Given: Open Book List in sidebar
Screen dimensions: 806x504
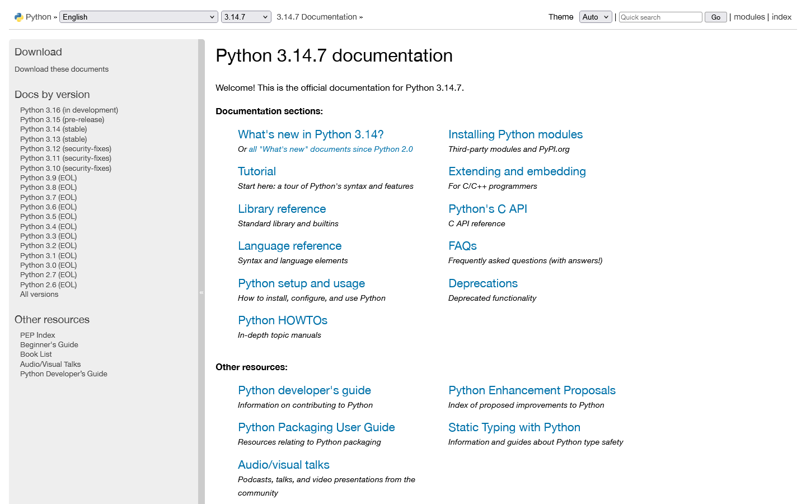Looking at the screenshot, I should [36, 354].
